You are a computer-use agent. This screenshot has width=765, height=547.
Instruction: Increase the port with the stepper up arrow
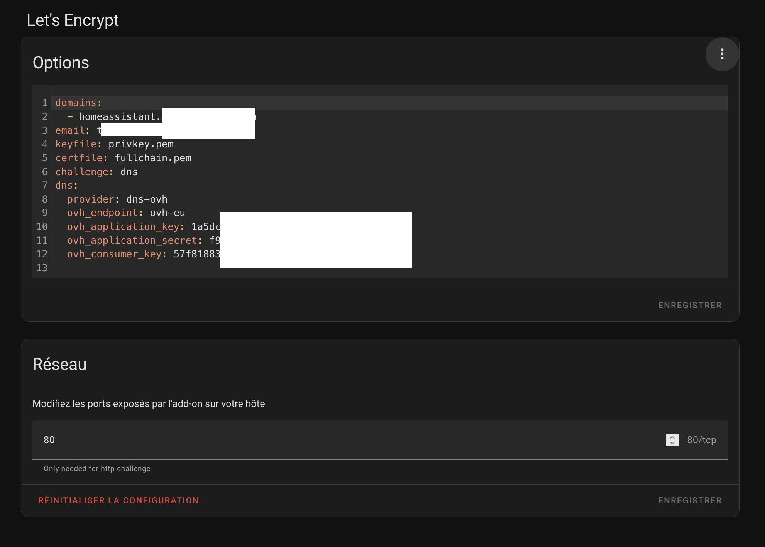[672, 437]
